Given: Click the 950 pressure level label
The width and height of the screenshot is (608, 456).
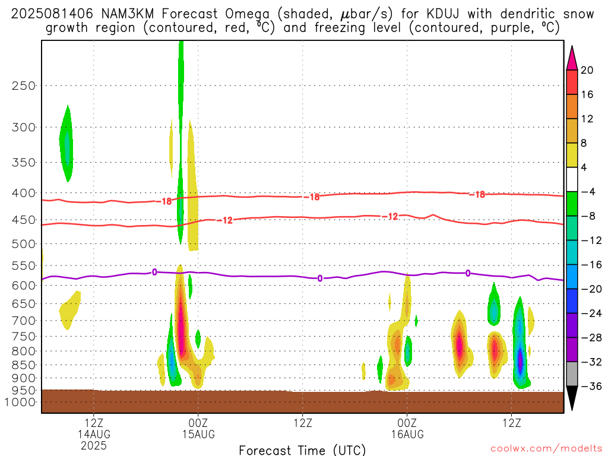Looking at the screenshot, I should (x=24, y=391).
